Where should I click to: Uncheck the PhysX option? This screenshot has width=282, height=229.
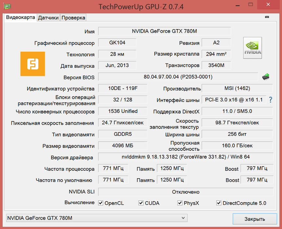point(180,203)
